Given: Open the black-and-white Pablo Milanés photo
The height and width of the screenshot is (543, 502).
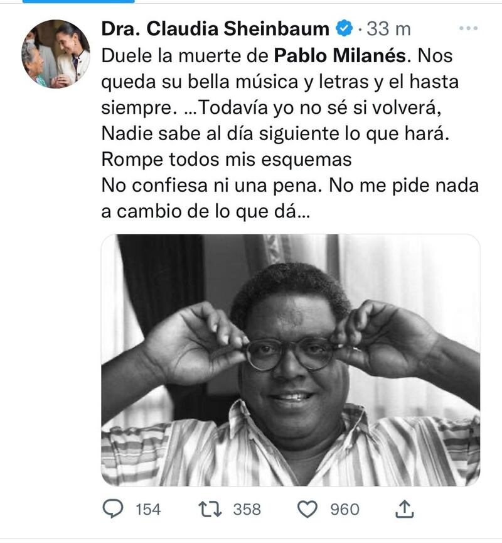Looking at the screenshot, I should 291,360.
